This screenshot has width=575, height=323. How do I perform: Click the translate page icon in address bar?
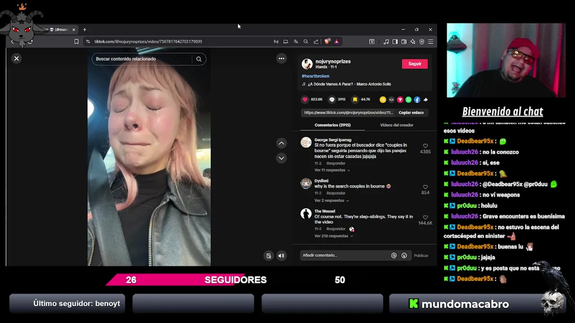pos(296,41)
